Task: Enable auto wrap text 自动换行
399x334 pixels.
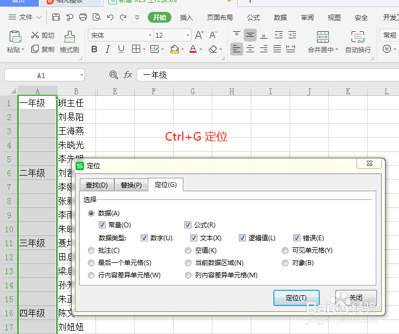Action: [358, 42]
